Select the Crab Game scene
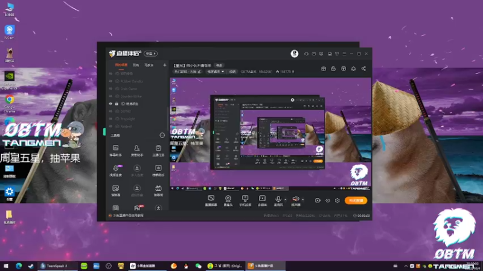The height and width of the screenshot is (271, 483). tap(129, 89)
